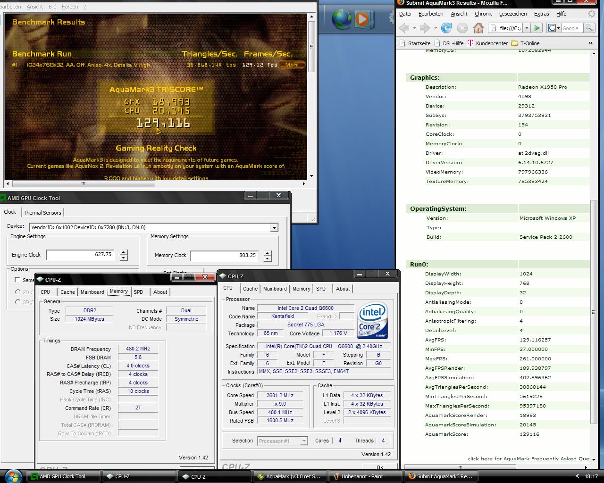
Task: Click the CPU-Z icon in Memory window title
Action: [x=40, y=279]
